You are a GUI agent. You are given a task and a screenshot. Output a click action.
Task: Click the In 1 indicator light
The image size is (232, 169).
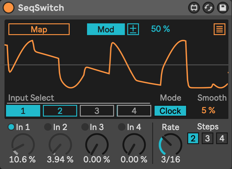[11, 127]
